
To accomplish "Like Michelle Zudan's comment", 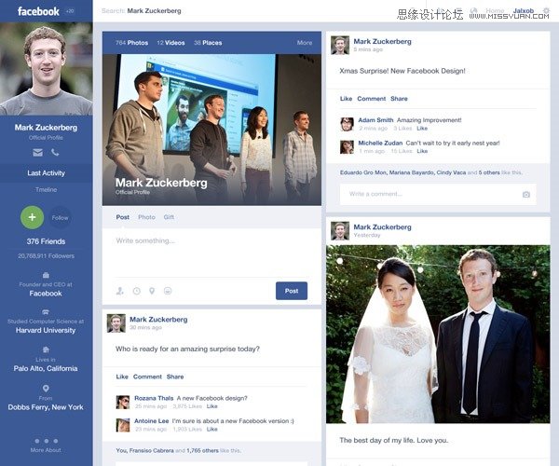I will click(422, 151).
